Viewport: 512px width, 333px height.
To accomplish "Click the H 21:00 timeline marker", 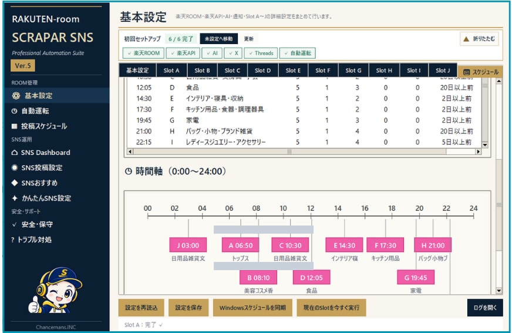I will pos(433,245).
